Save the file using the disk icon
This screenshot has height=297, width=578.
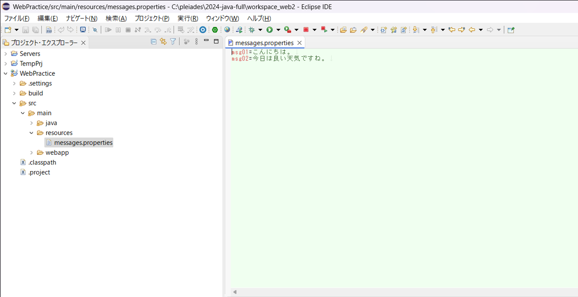pyautogui.click(x=25, y=29)
